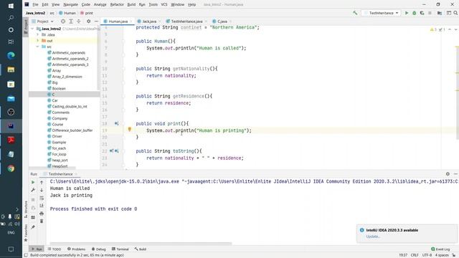Click Select Opened File locate icon
Image resolution: width=459 pixels, height=258 pixels.
(63, 21)
